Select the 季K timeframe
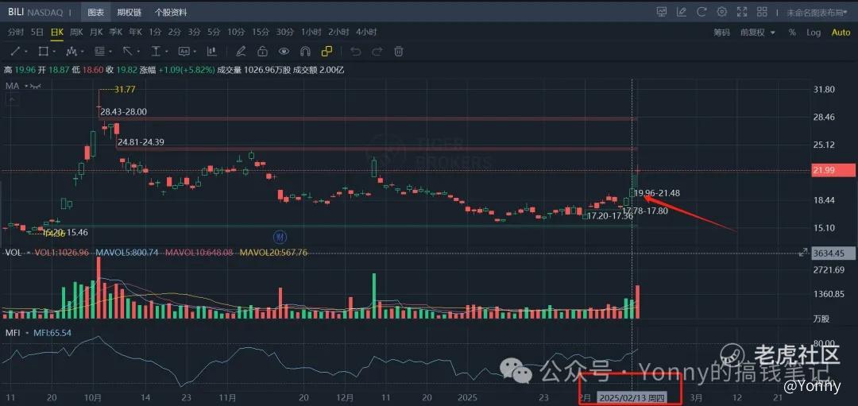 tap(115, 33)
